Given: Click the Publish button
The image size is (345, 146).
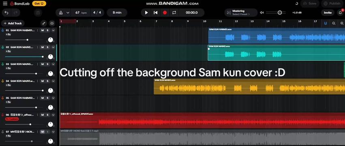Looking at the screenshot, I should pyautogui.click(x=332, y=4).
